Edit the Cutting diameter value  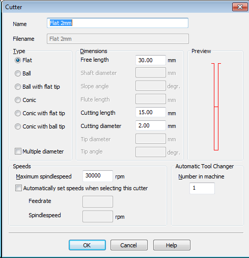151,125
